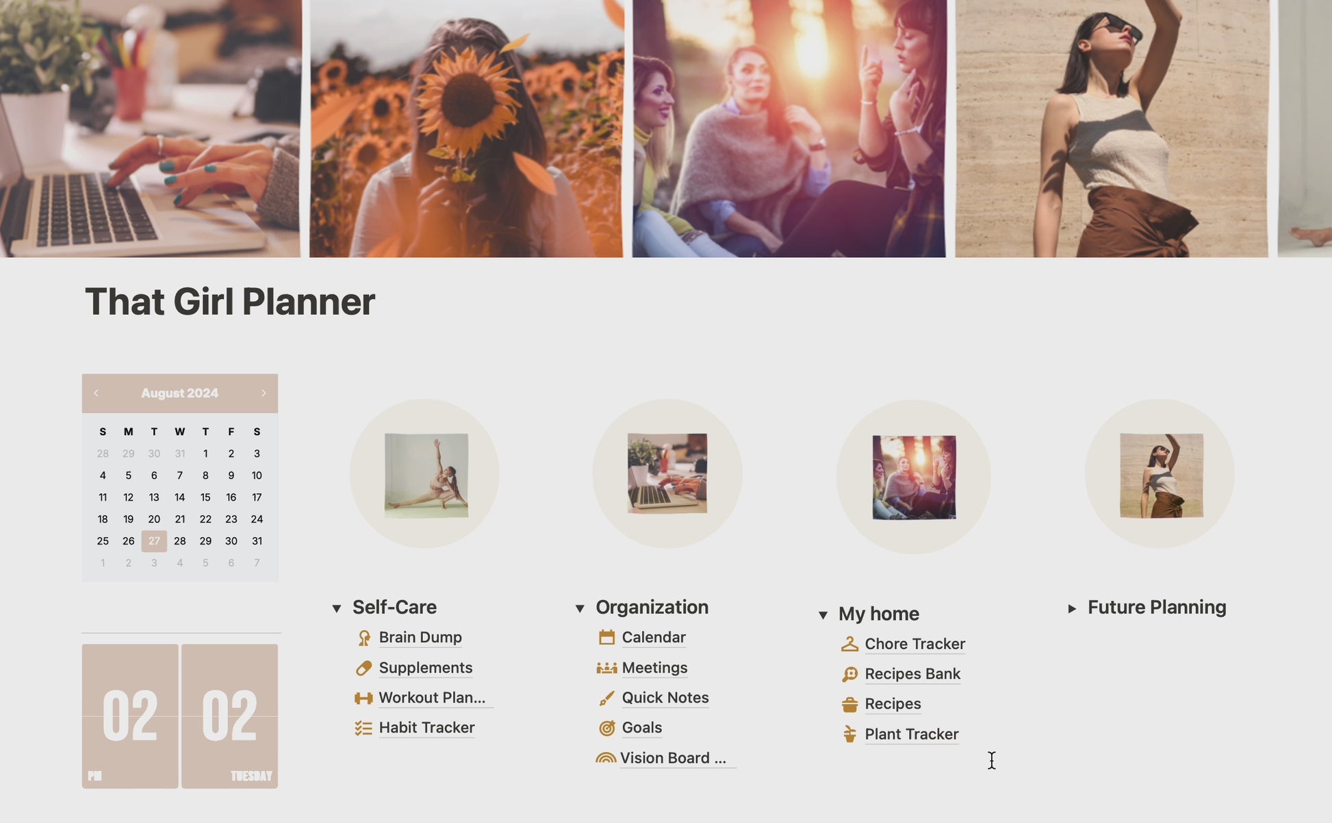
Task: Collapse the Organization toggle section
Action: [580, 608]
